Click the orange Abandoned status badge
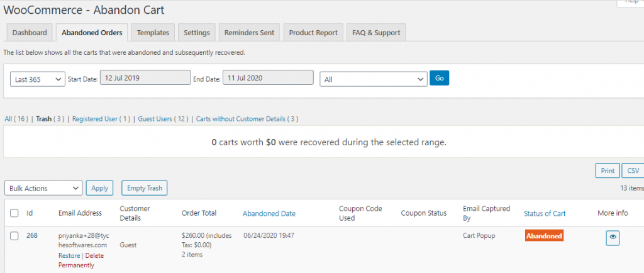644x273 pixels. coord(544,236)
